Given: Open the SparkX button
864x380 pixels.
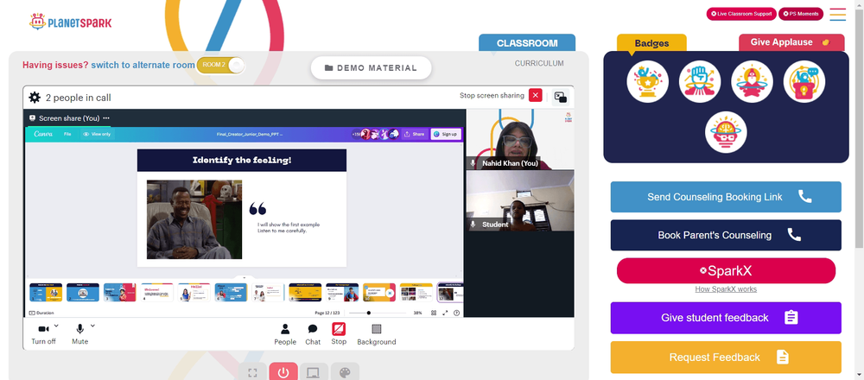Looking at the screenshot, I should click(x=726, y=271).
